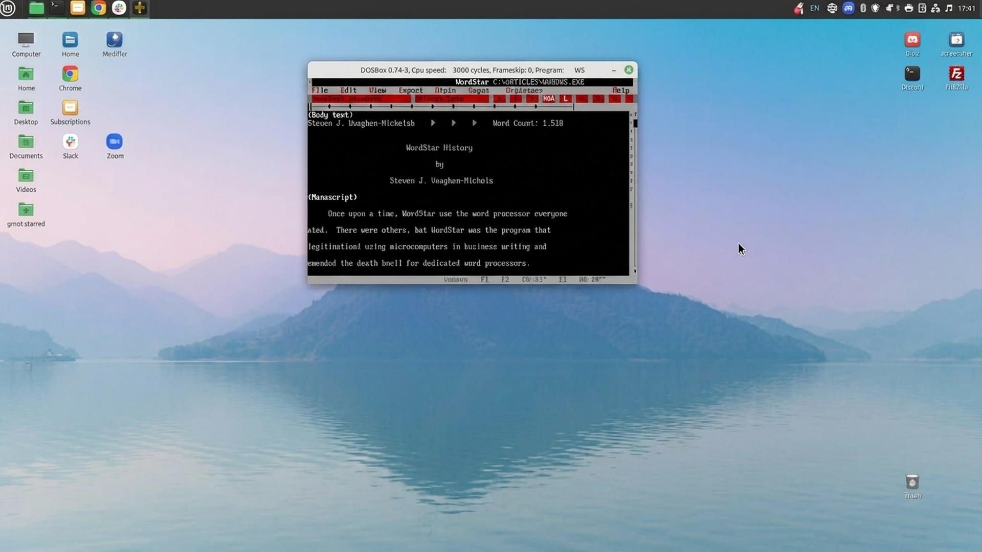Open the Trash icon
Image resolution: width=982 pixels, height=552 pixels.
point(912,486)
